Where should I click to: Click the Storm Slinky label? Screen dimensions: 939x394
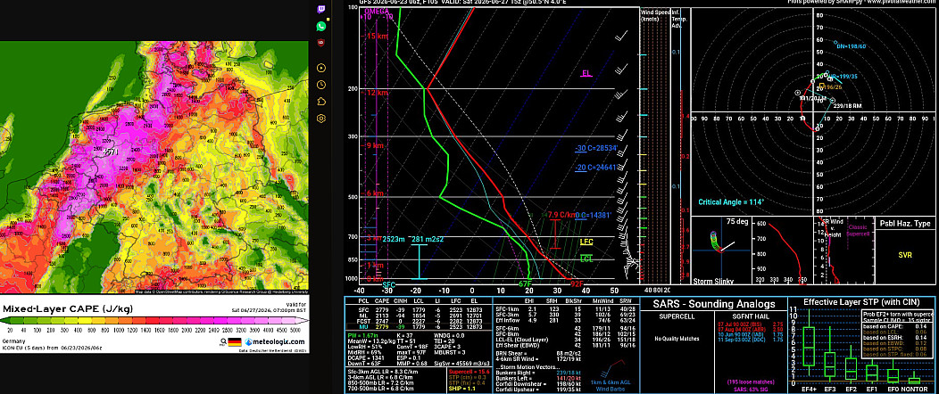click(713, 281)
